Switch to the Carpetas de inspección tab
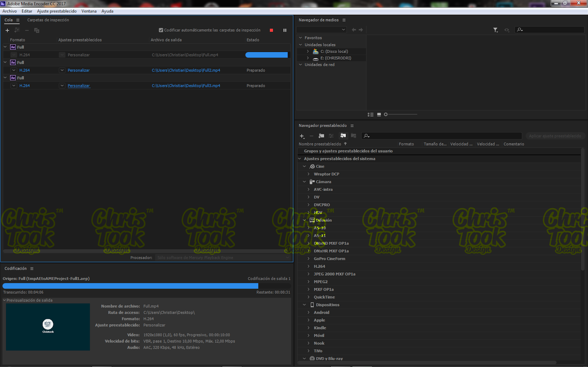588x367 pixels. pos(48,20)
